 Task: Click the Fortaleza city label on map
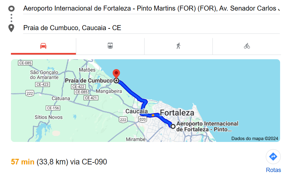(x=177, y=113)
